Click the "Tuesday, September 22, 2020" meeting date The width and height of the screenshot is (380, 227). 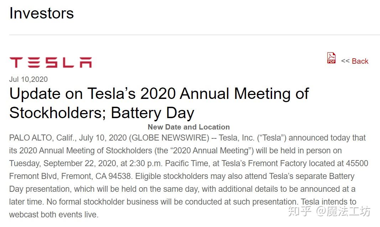click(62, 163)
